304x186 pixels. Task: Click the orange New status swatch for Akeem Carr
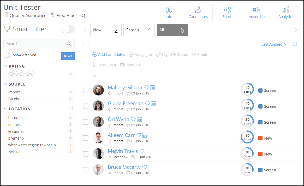[x=260, y=138]
